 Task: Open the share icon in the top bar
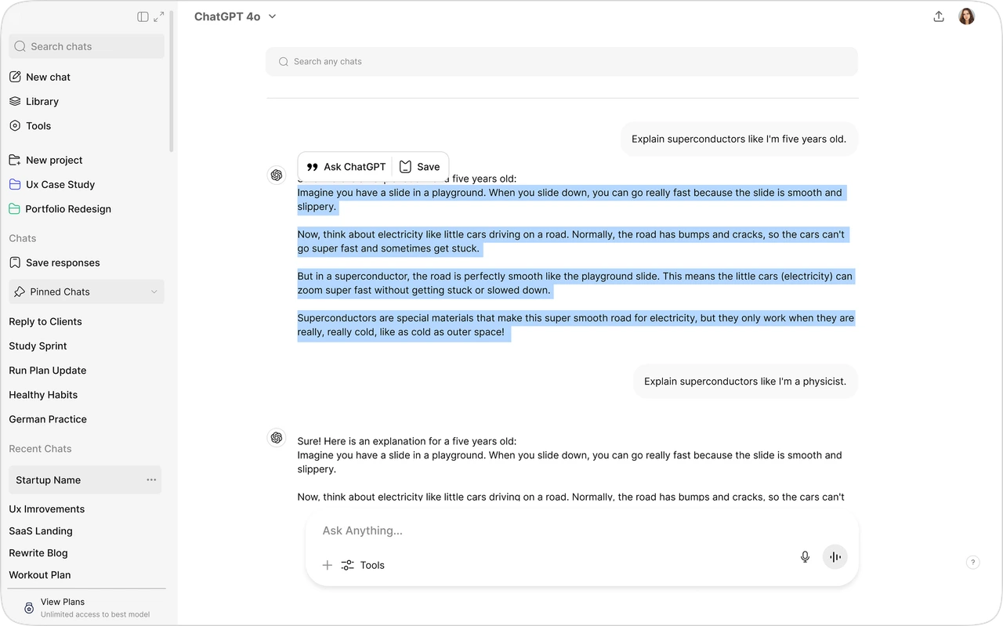[939, 16]
